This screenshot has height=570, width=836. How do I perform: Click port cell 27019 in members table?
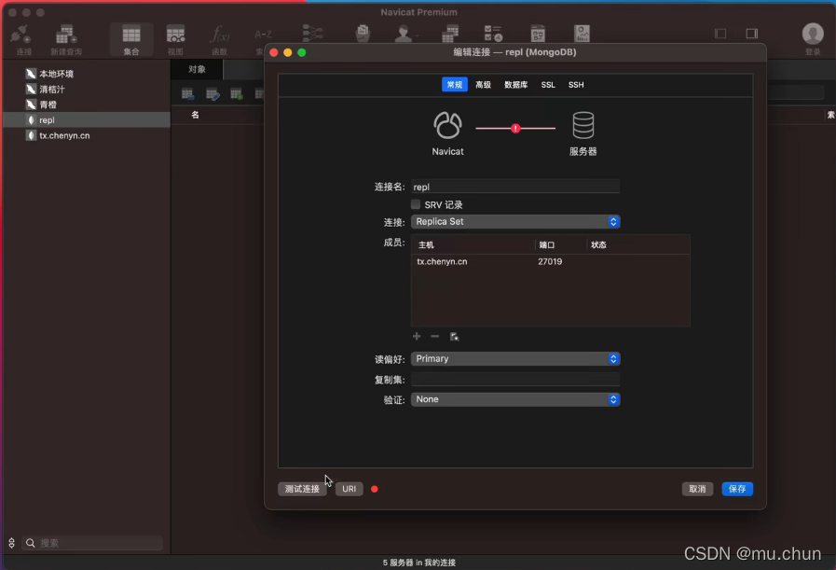pyautogui.click(x=550, y=261)
